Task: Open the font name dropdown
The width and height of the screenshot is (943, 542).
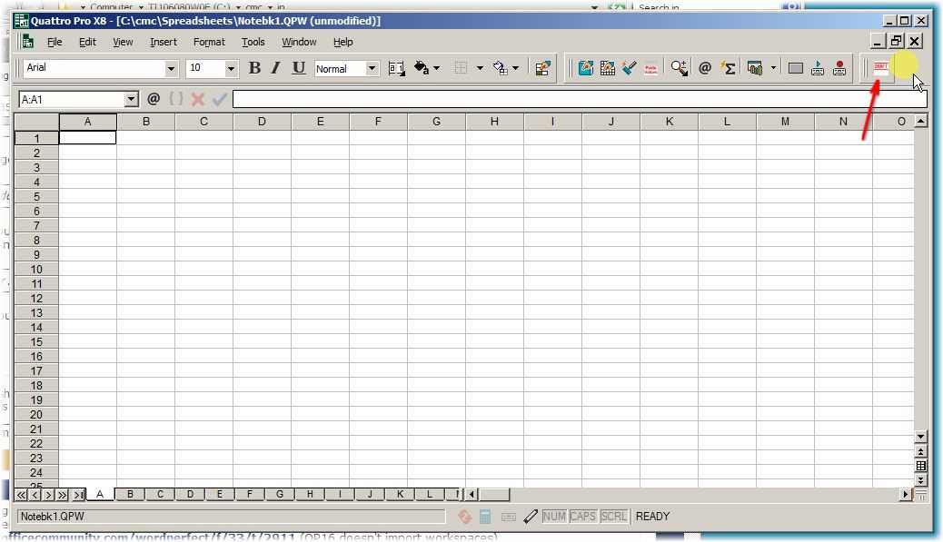Action: [172, 69]
